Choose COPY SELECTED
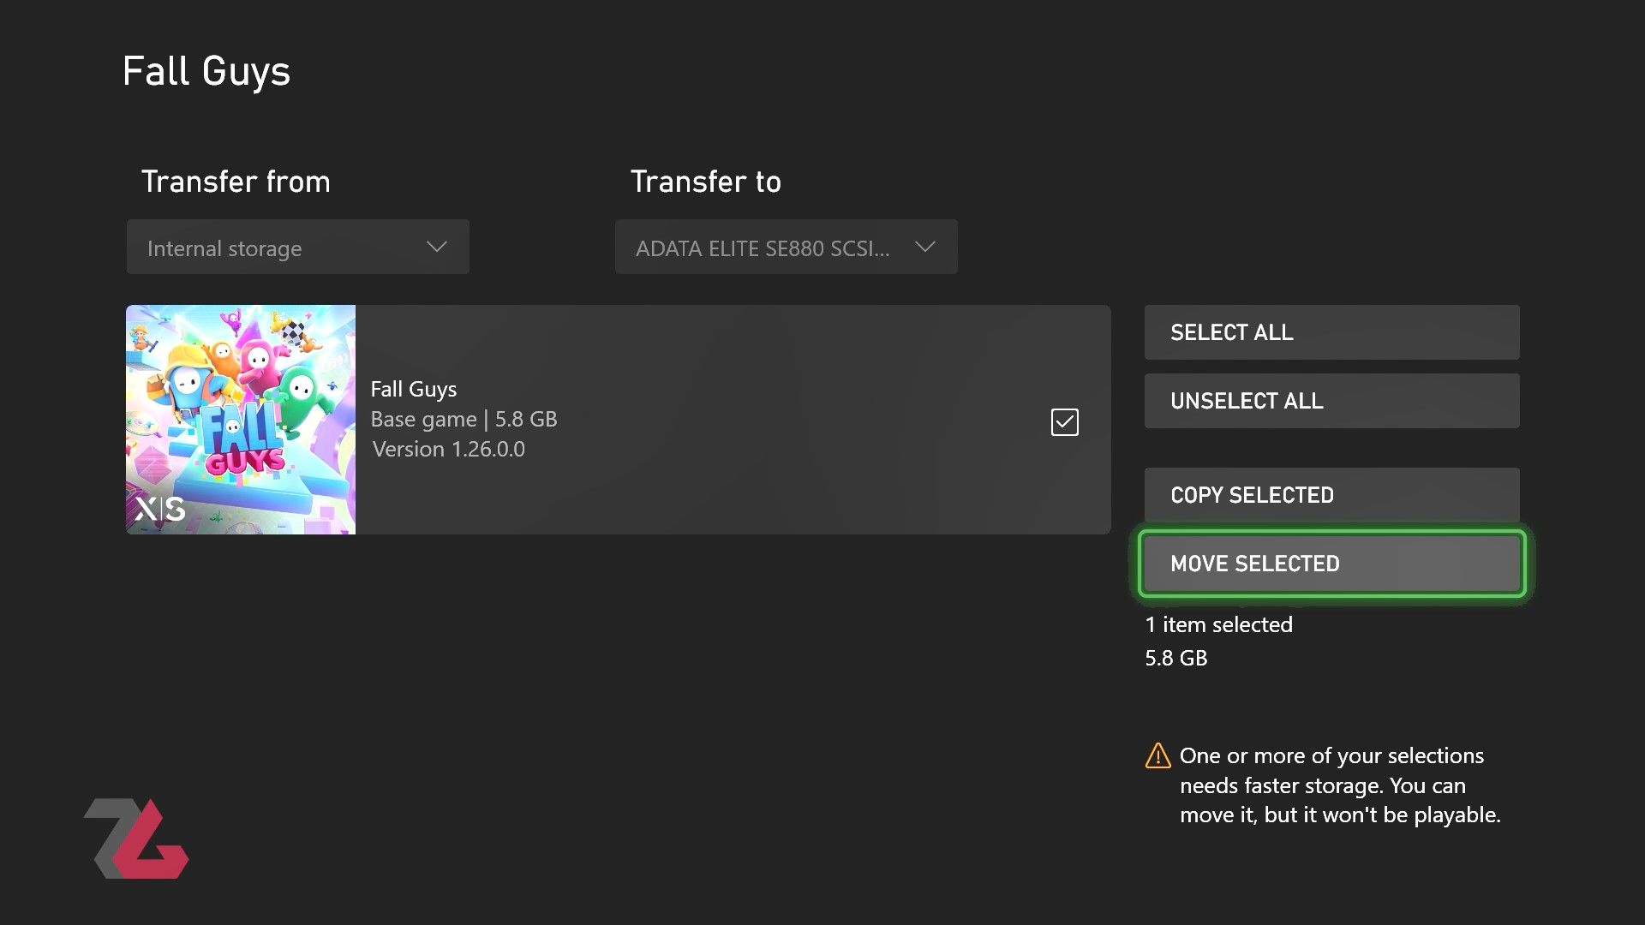 point(1331,495)
